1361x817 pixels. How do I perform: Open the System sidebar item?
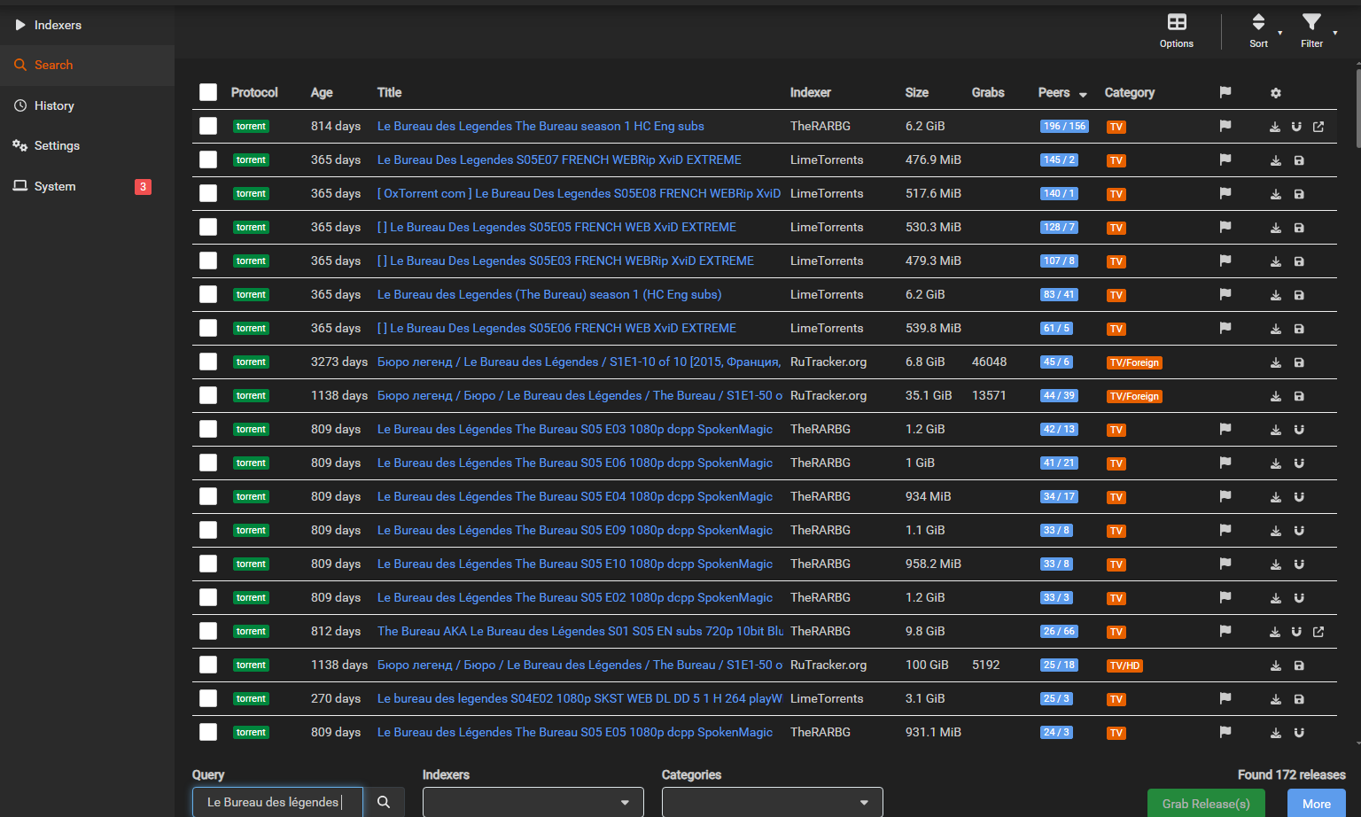pyautogui.click(x=55, y=186)
